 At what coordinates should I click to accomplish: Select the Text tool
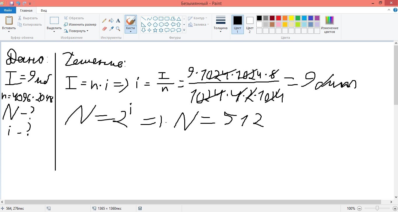pos(118,21)
